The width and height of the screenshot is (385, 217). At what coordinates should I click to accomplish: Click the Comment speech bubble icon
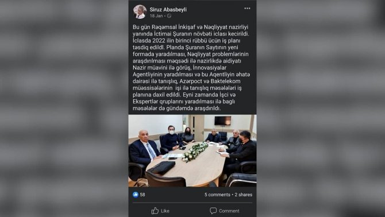pos(213,211)
